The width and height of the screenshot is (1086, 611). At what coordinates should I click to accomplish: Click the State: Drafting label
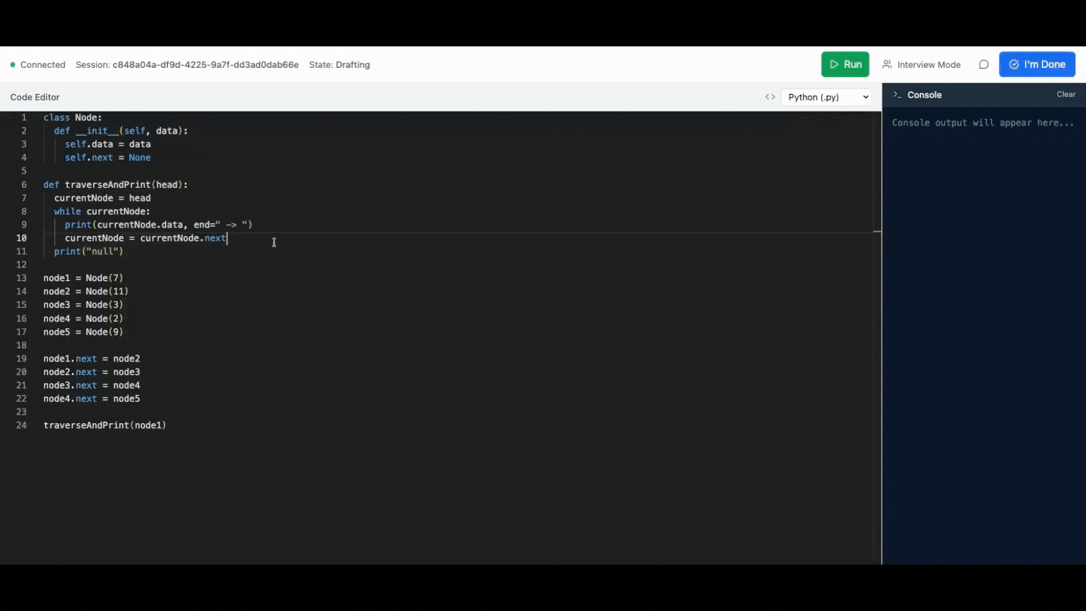click(339, 64)
